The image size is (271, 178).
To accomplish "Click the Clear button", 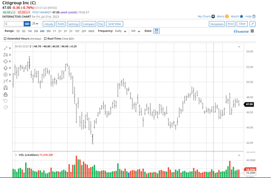I will [242, 24].
